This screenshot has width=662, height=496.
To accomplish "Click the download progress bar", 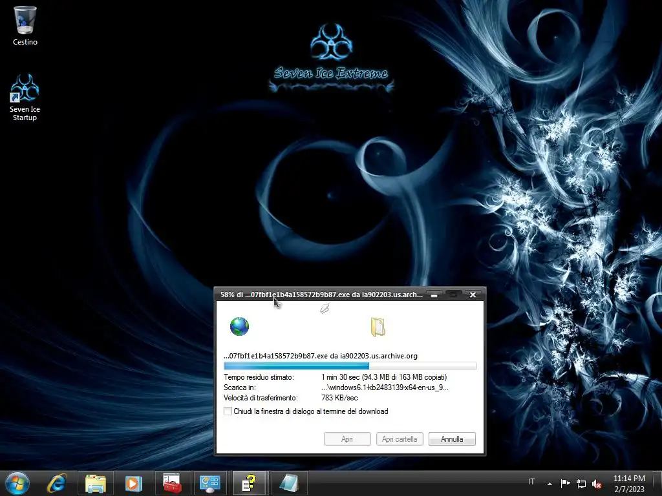I will click(x=350, y=366).
